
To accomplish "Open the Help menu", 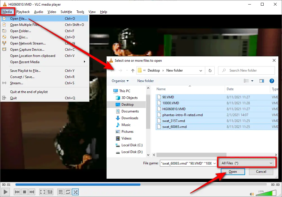I will point(103,12).
